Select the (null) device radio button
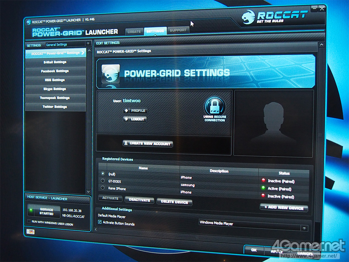The image size is (349, 262). click(x=103, y=173)
